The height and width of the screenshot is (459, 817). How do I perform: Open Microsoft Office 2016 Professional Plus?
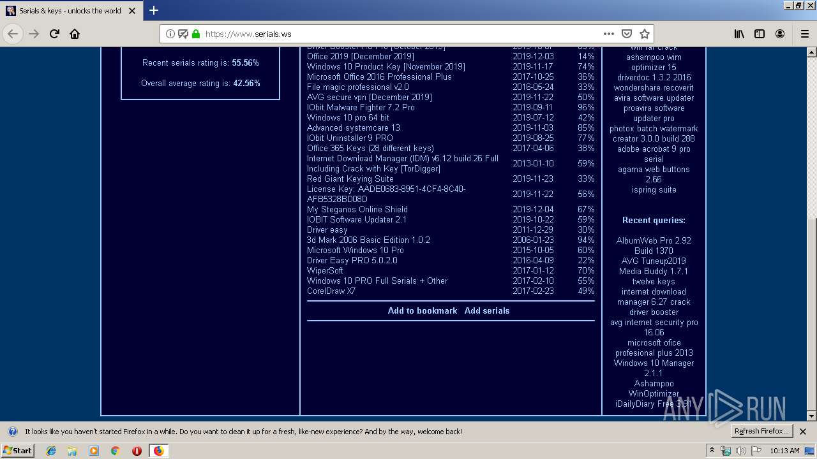coord(379,76)
